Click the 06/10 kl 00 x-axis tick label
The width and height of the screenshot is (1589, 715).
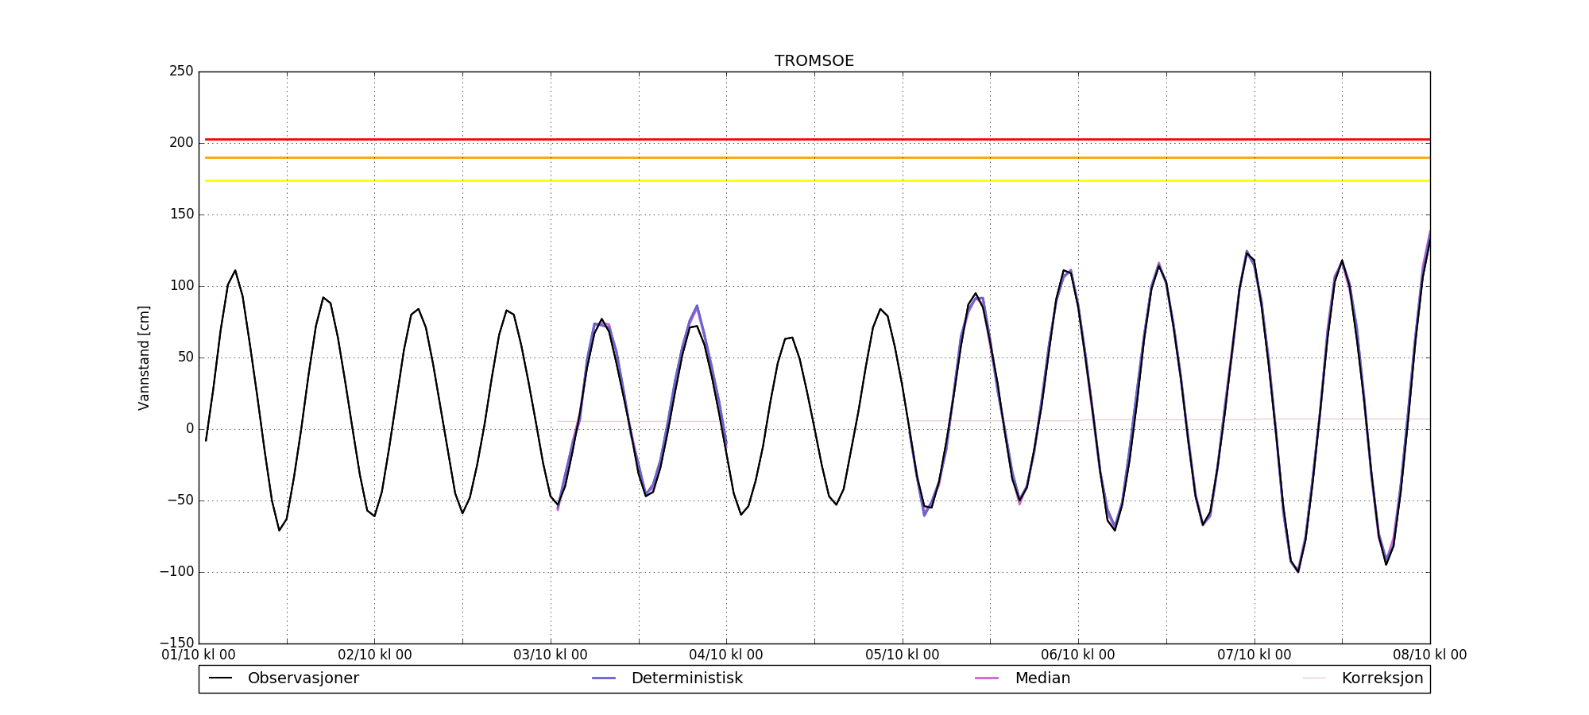[x=1078, y=655]
